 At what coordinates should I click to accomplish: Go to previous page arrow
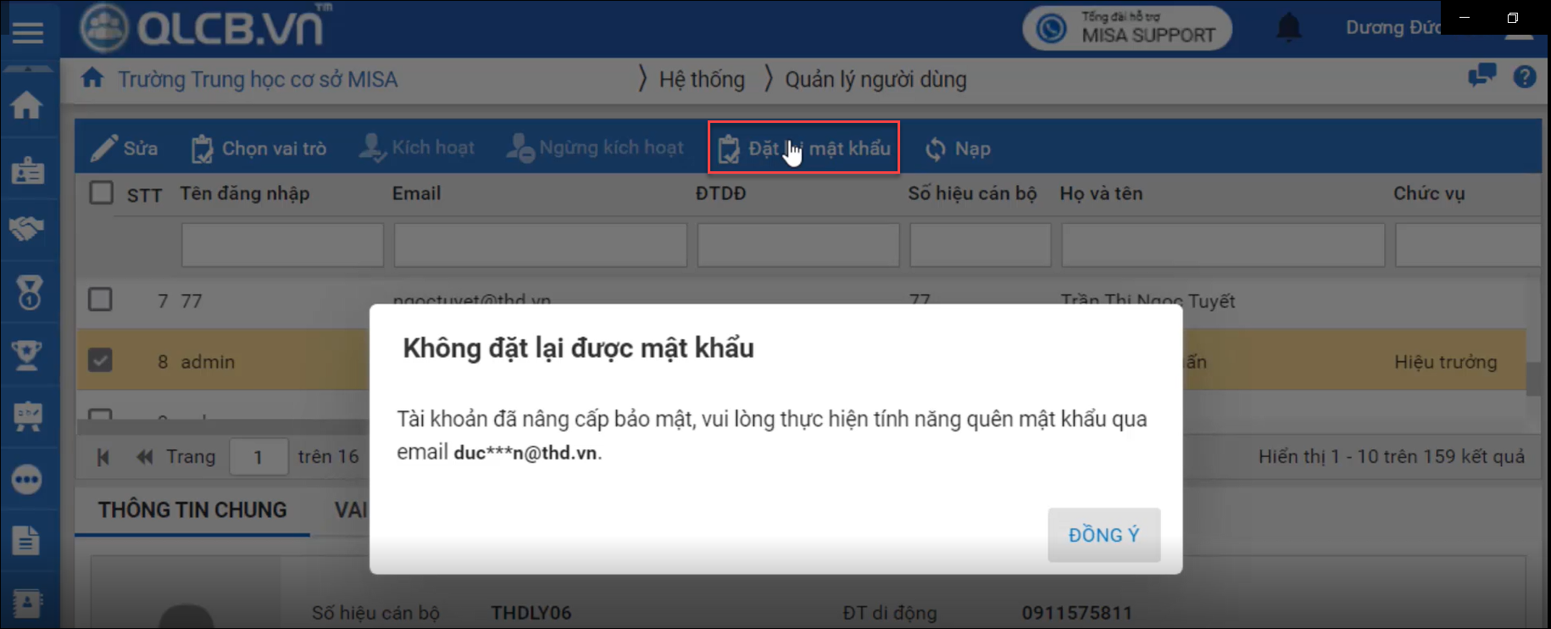tap(145, 457)
